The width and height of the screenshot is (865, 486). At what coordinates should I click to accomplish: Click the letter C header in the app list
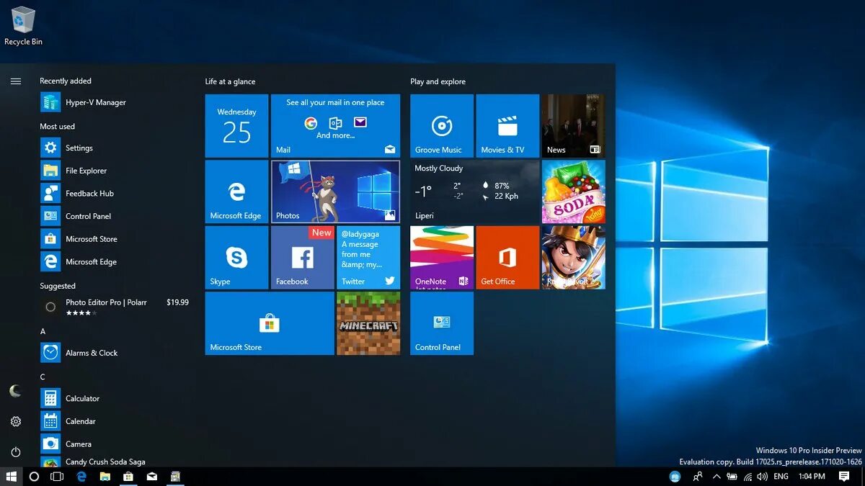click(x=43, y=377)
